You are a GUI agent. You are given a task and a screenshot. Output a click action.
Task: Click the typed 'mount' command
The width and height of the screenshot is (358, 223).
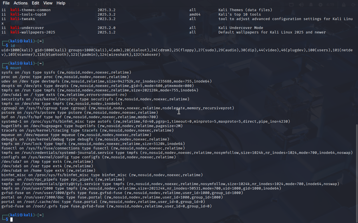point(16,68)
